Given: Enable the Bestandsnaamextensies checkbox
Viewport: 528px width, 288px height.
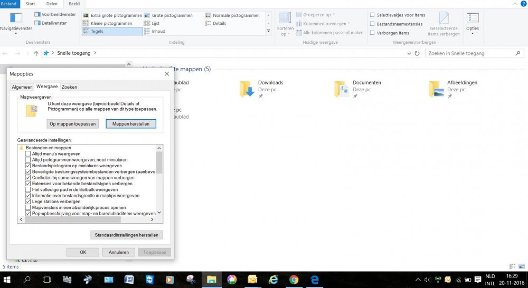Looking at the screenshot, I should 373,24.
